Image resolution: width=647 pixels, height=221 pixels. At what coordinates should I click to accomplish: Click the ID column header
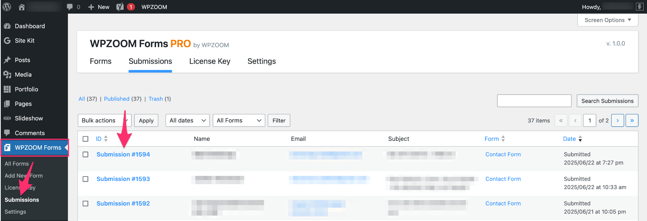tap(98, 139)
